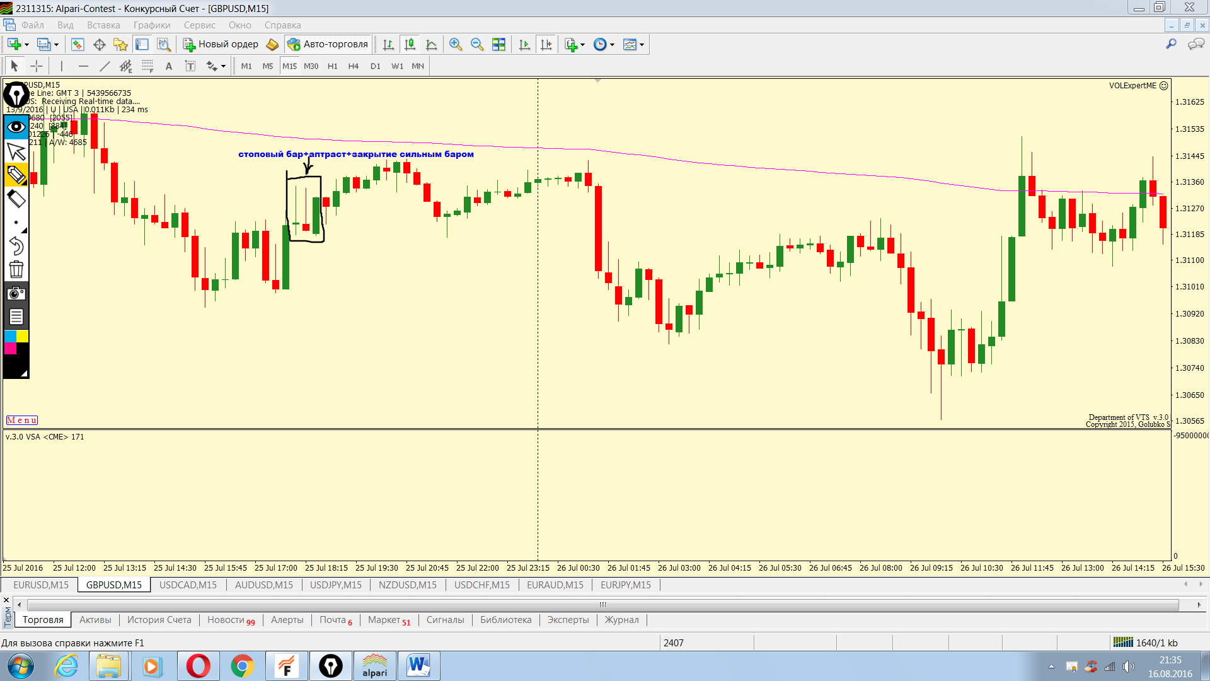Expand the templates dropdown

click(x=642, y=45)
